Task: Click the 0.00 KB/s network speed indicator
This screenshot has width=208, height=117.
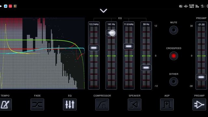Action: coord(192,6)
